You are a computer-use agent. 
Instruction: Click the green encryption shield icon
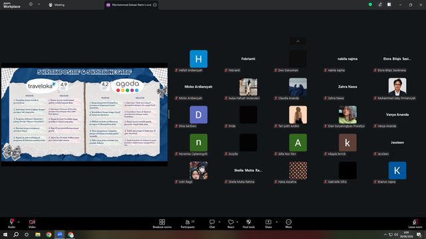(x=370, y=5)
